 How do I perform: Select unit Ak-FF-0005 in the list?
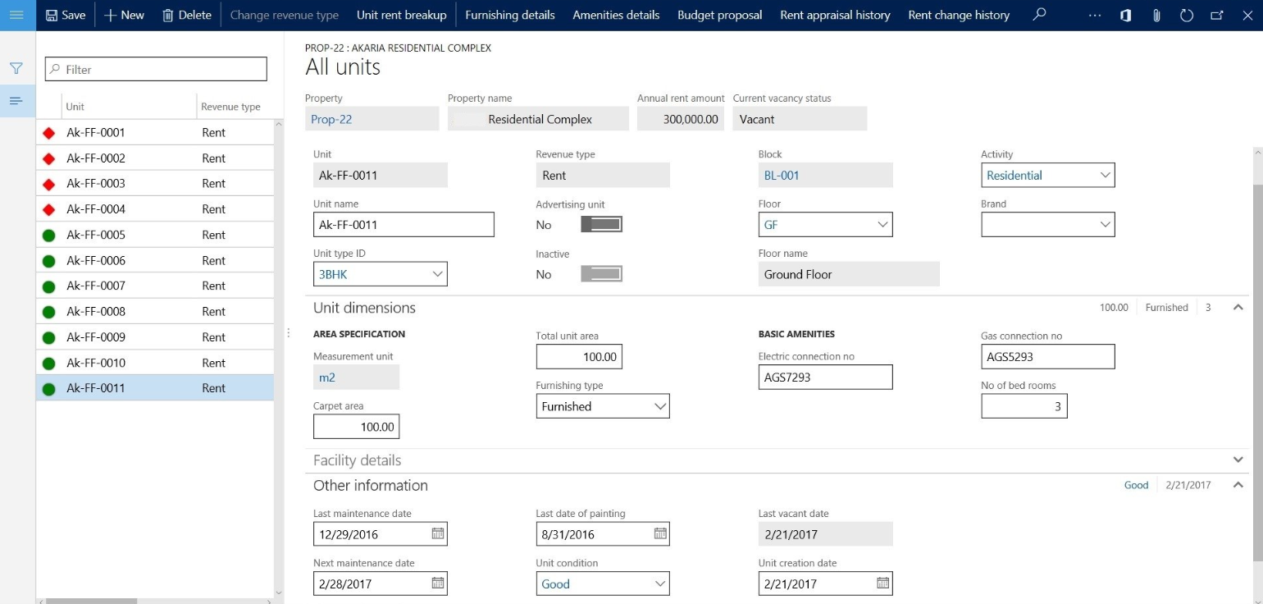[96, 235]
